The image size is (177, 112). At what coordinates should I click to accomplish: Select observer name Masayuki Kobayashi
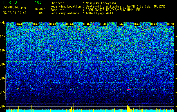coord(101,3)
